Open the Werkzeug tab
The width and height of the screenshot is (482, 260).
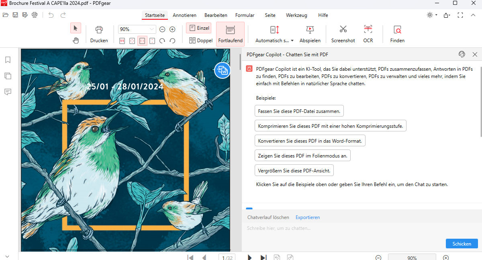[296, 15]
